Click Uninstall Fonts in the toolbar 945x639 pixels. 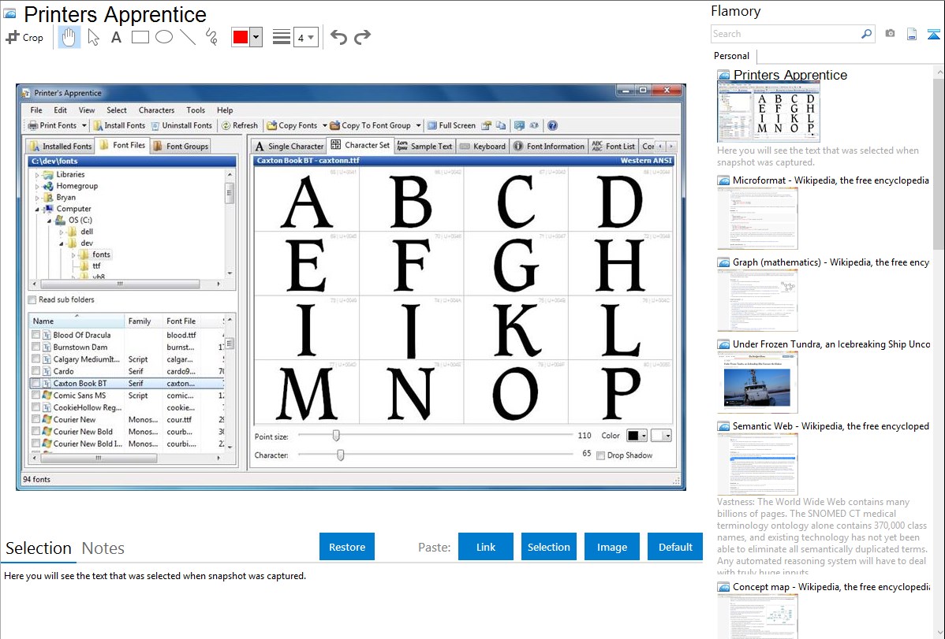pos(181,125)
